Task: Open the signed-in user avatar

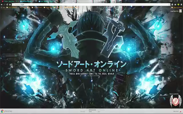Action: pyautogui.click(x=180, y=11)
